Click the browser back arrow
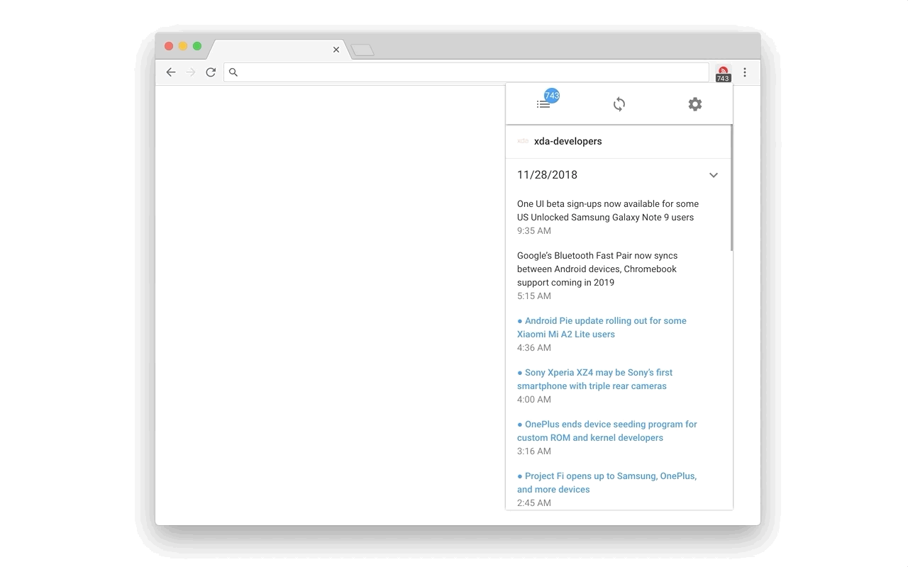The width and height of the screenshot is (908, 567). (x=171, y=72)
